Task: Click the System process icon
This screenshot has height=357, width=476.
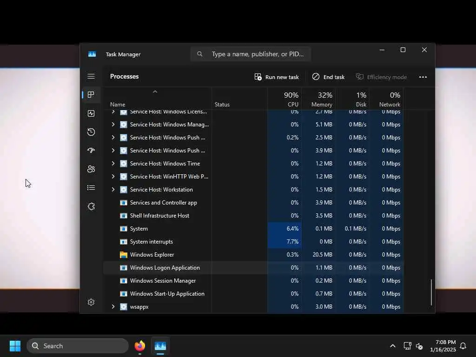Action: (124, 229)
